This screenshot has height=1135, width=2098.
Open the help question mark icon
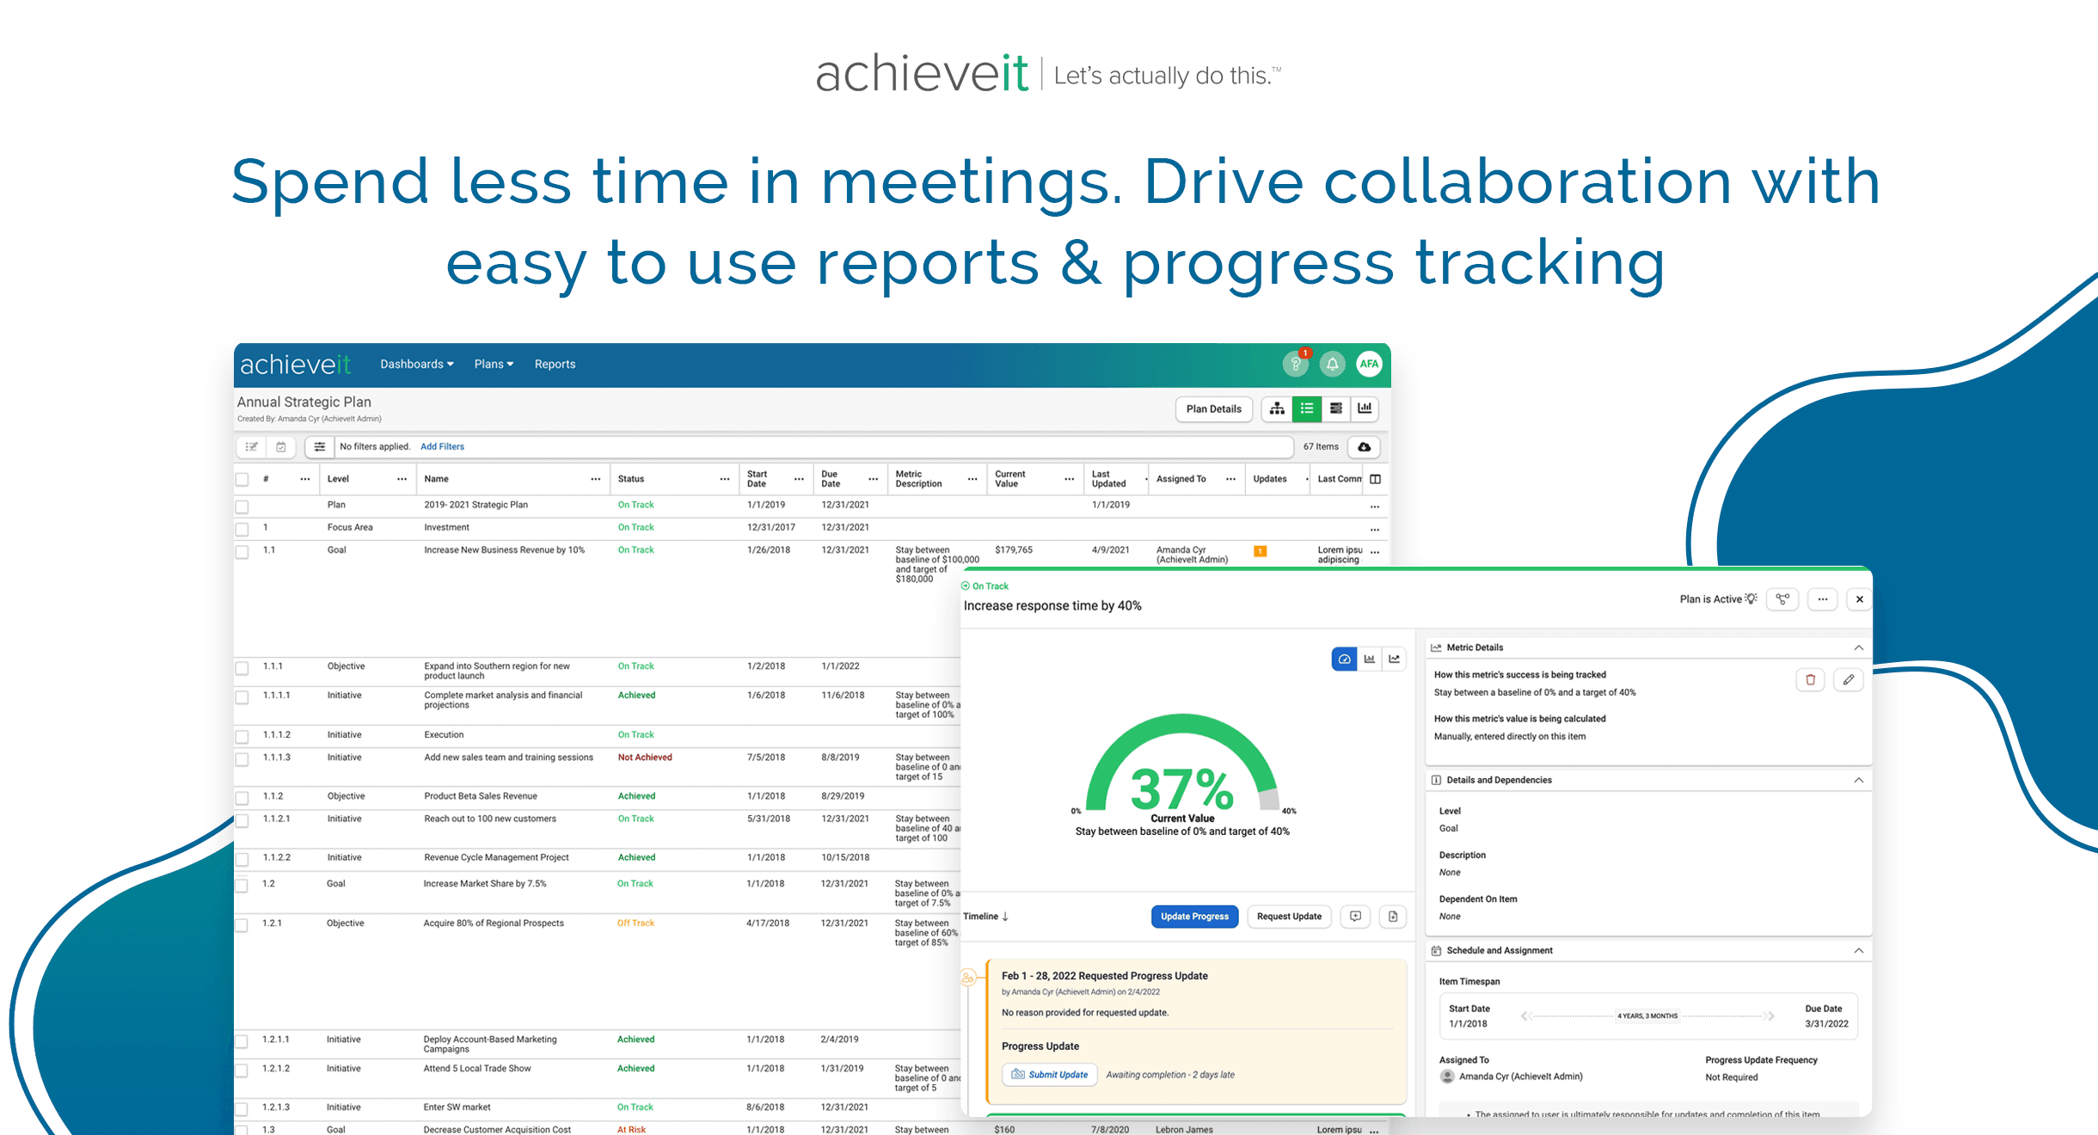pyautogui.click(x=1295, y=364)
